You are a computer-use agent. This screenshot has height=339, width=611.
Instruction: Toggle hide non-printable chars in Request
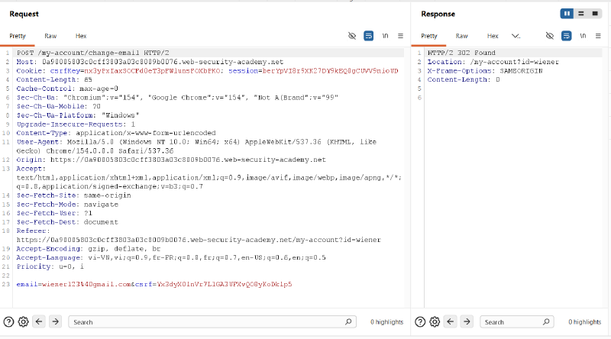(x=352, y=36)
